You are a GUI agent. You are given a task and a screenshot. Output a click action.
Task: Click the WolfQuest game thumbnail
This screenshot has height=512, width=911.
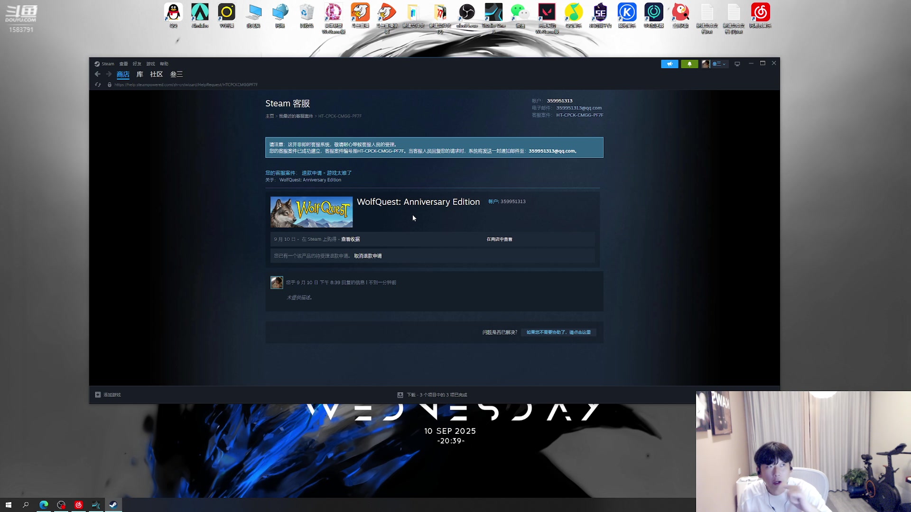311,212
